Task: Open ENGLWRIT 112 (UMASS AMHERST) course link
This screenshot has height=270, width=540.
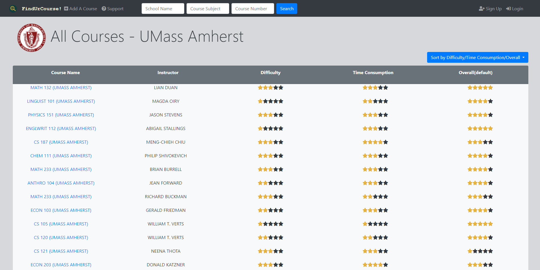Action: [x=61, y=129]
